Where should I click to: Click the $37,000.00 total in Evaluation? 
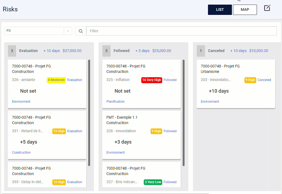tap(72, 51)
